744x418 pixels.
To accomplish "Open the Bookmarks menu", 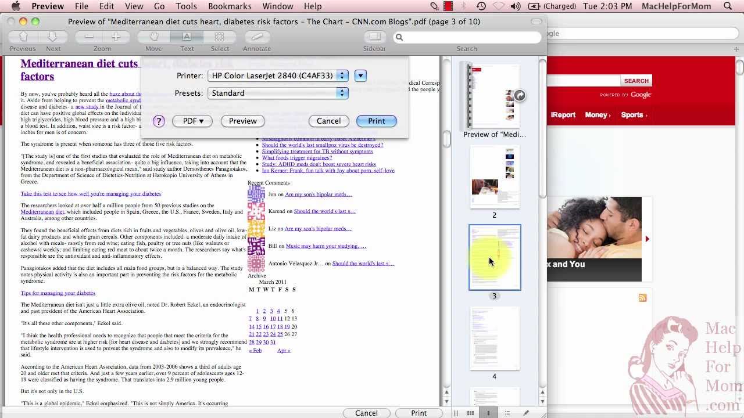I will 230,6.
